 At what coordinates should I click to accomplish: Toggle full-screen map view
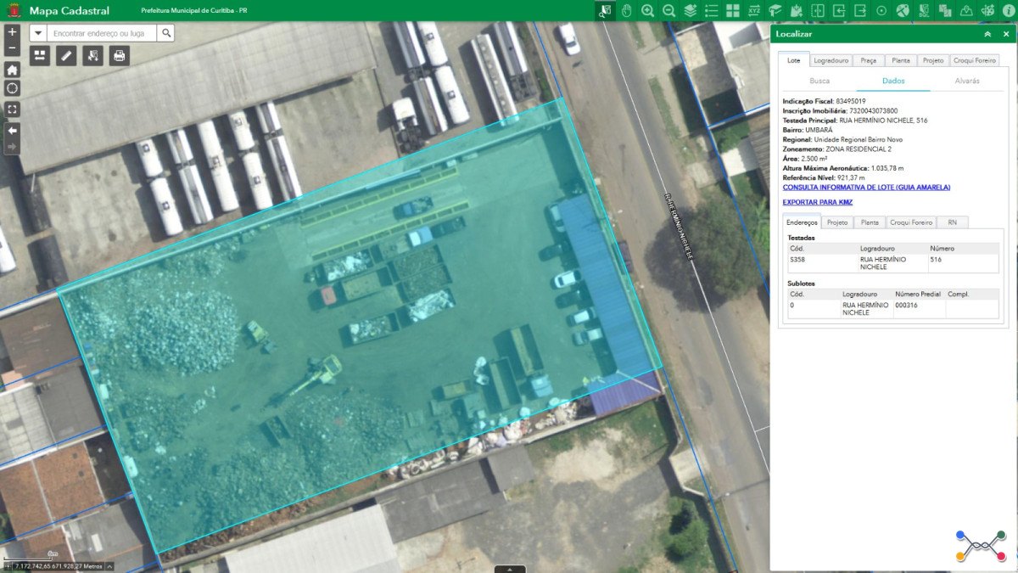click(x=12, y=110)
